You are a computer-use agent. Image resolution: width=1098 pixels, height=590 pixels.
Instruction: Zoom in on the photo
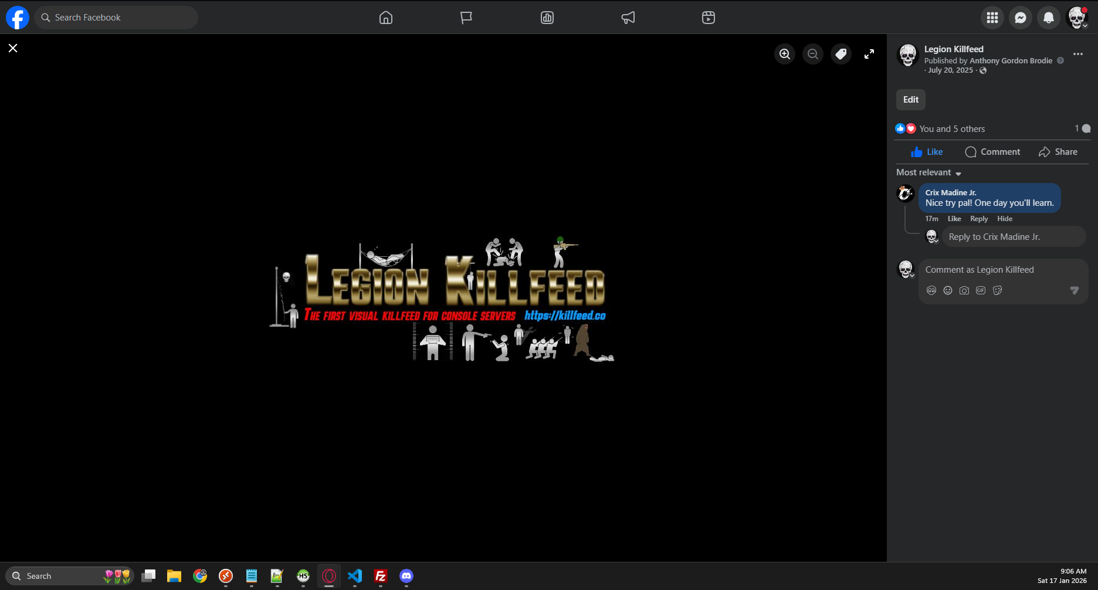[x=785, y=54]
